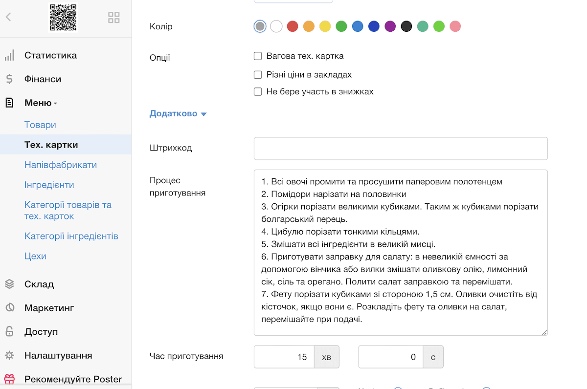Click Рекомендуйте Poster link
Image resolution: width=587 pixels, height=389 pixels.
pyautogui.click(x=73, y=379)
